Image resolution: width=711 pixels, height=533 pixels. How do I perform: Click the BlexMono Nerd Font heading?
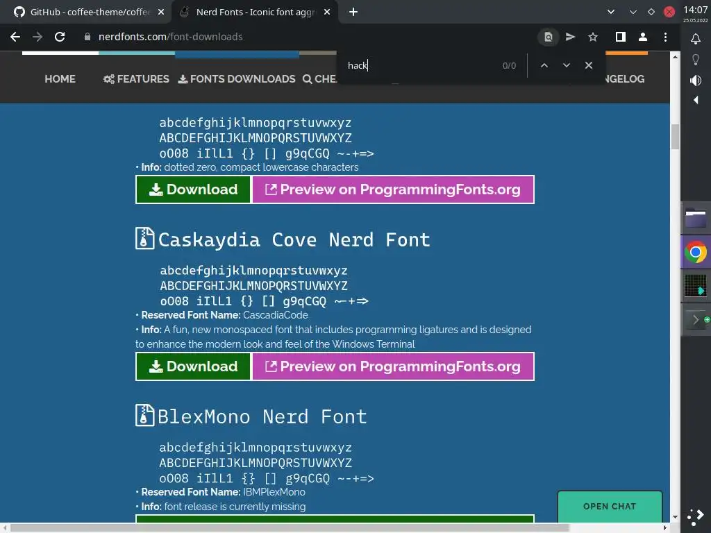point(262,417)
